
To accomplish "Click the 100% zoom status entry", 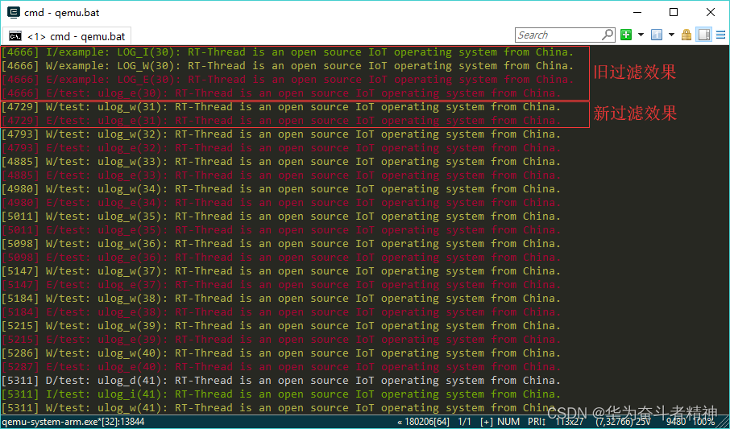I will coord(703,422).
